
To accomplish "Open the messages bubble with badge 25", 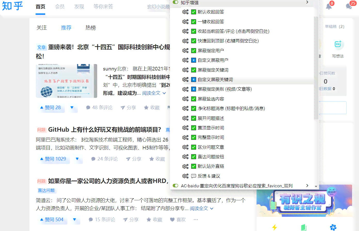I will (349, 6).
